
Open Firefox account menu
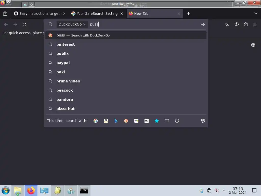click(237, 24)
